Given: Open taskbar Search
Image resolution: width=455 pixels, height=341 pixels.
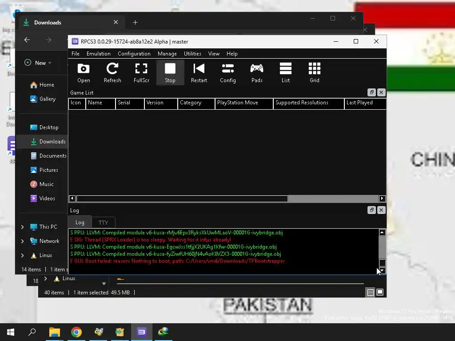Looking at the screenshot, I should pos(32,332).
